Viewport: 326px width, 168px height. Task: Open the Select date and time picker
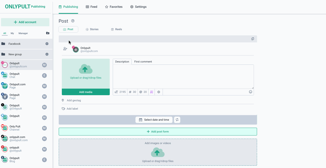154,120
